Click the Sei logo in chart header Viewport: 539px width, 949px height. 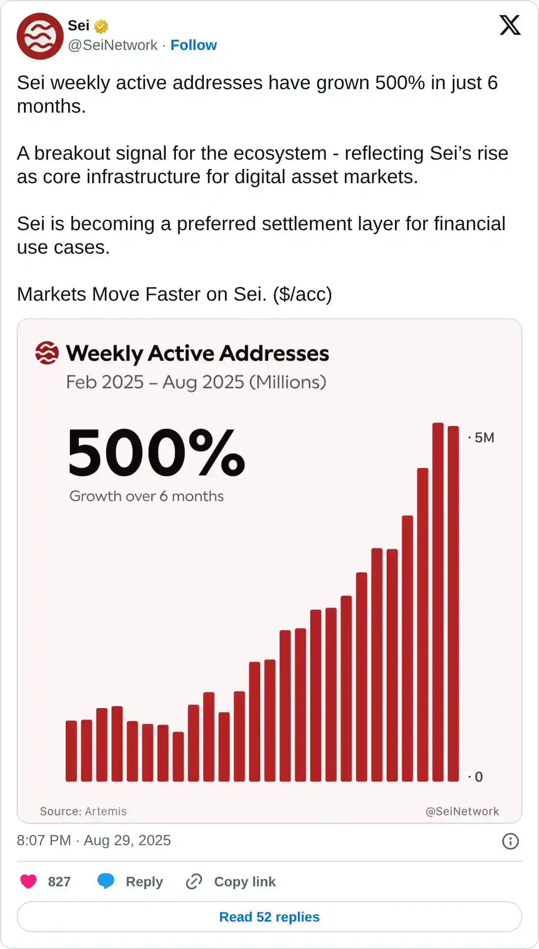coord(47,353)
